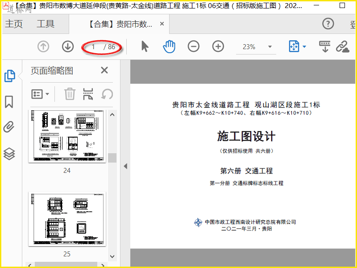Open the layers panel icon
Screen dimensions: 357x268
coord(9,154)
